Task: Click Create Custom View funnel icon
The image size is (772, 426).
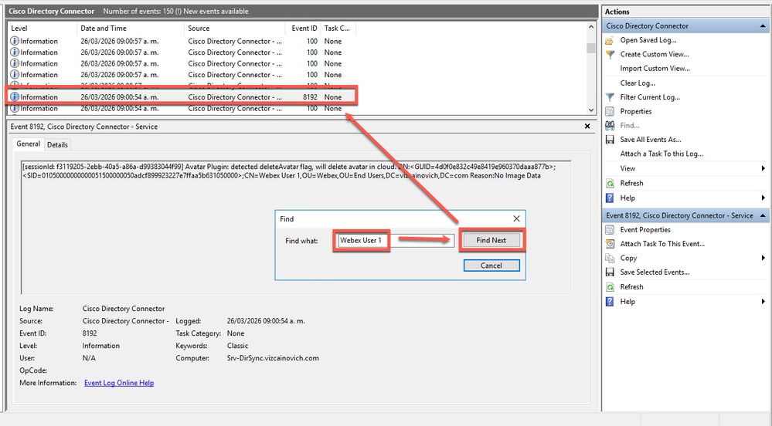Action: (610, 55)
